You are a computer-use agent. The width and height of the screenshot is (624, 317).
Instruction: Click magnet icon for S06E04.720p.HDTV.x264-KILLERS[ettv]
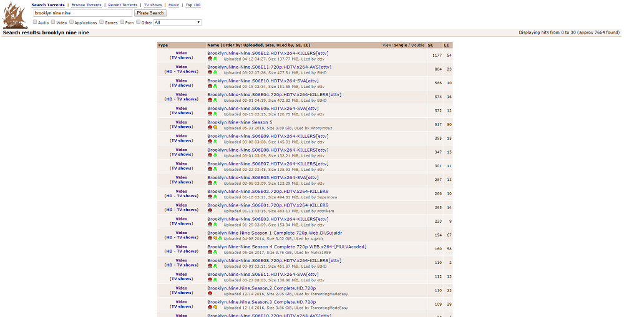tap(210, 100)
